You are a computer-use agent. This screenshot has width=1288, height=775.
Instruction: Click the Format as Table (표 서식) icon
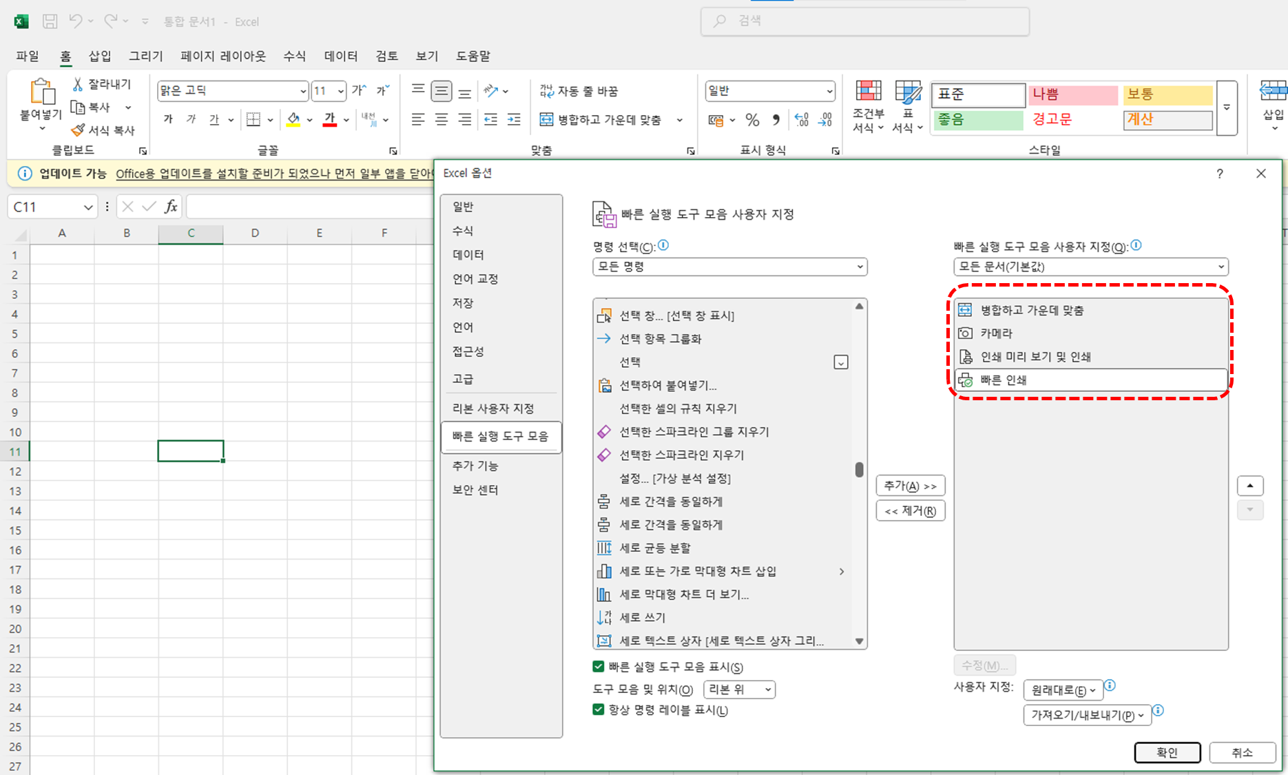tap(908, 92)
